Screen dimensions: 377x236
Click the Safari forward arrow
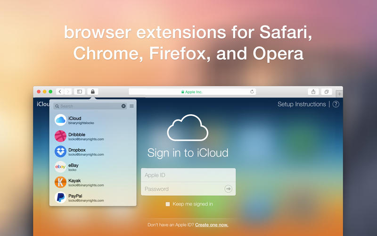tap(68, 92)
